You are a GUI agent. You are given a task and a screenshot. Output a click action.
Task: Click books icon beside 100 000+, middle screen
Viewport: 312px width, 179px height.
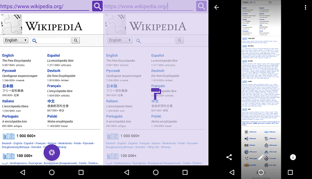[x=113, y=156]
